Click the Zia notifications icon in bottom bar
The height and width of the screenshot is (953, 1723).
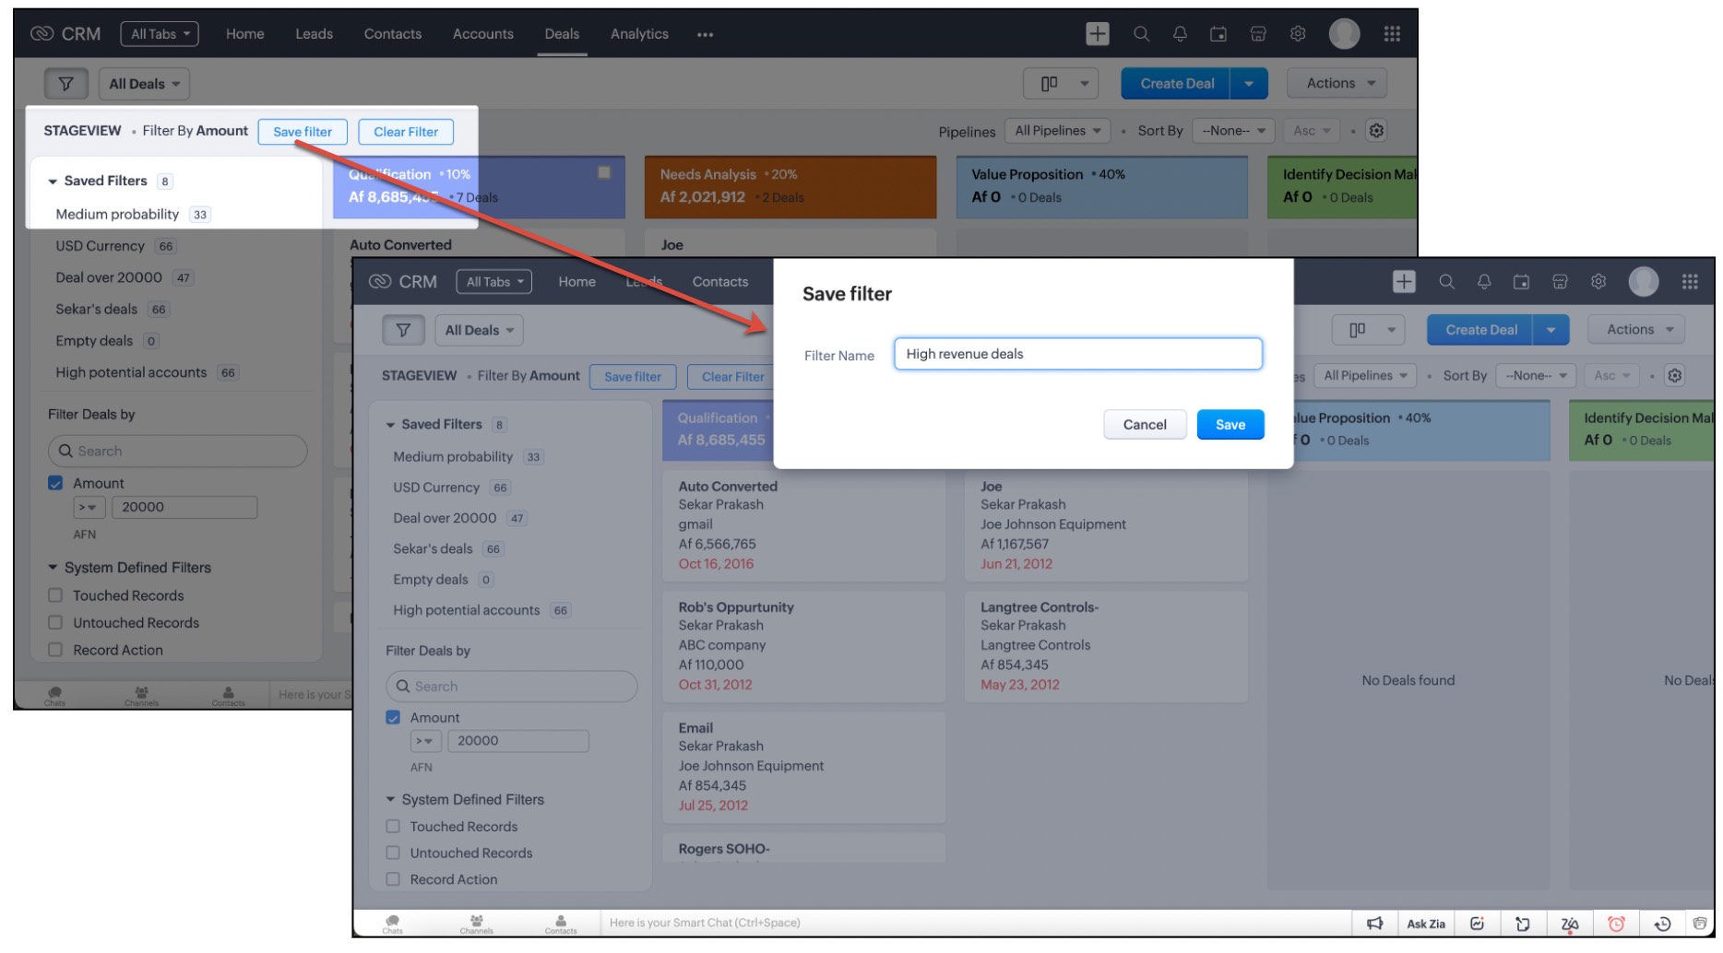(x=1569, y=924)
